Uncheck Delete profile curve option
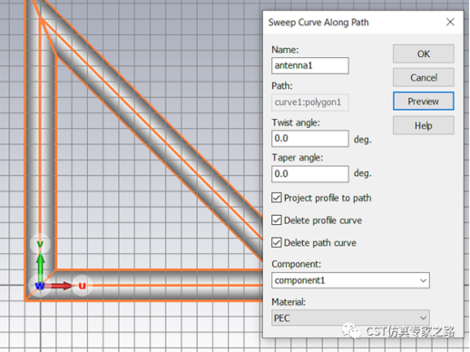 click(277, 220)
